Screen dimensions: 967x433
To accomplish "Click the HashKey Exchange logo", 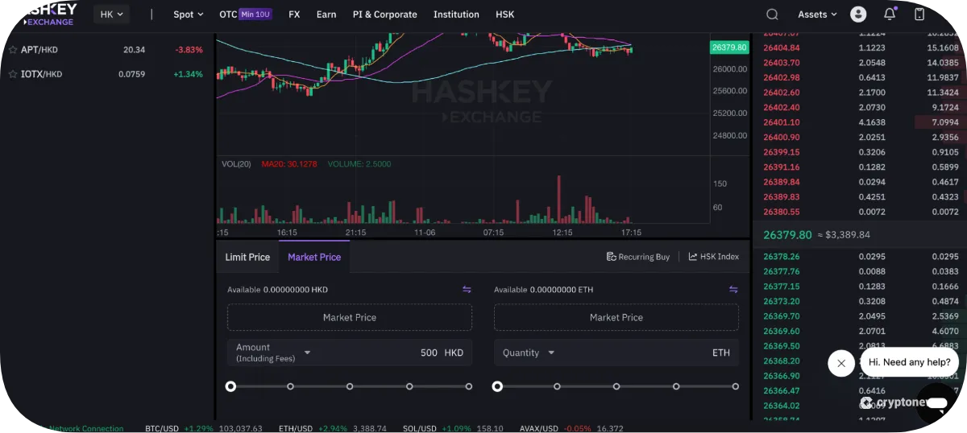I will (50, 14).
